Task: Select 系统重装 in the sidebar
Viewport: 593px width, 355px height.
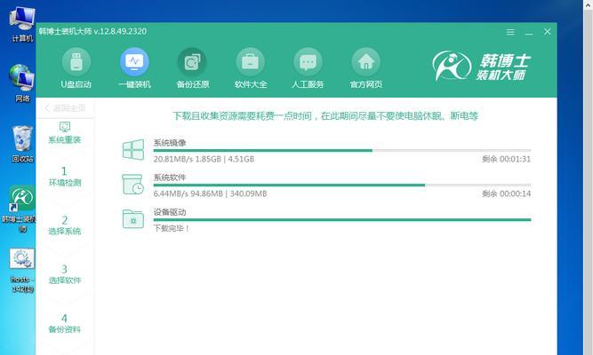Action: pos(65,132)
